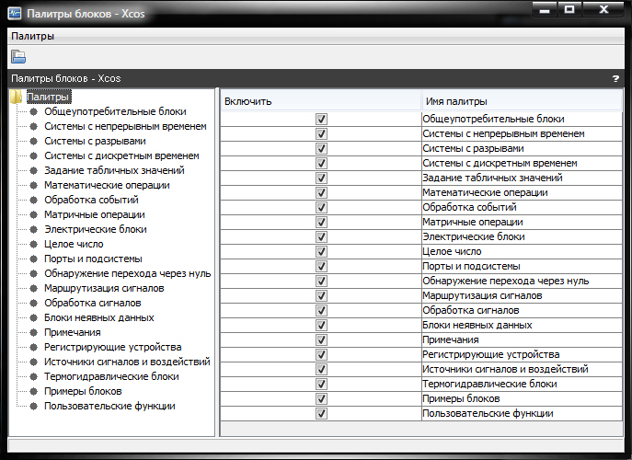632x460 pixels.
Task: Select Электрические блоки in the tree
Action: click(x=96, y=229)
